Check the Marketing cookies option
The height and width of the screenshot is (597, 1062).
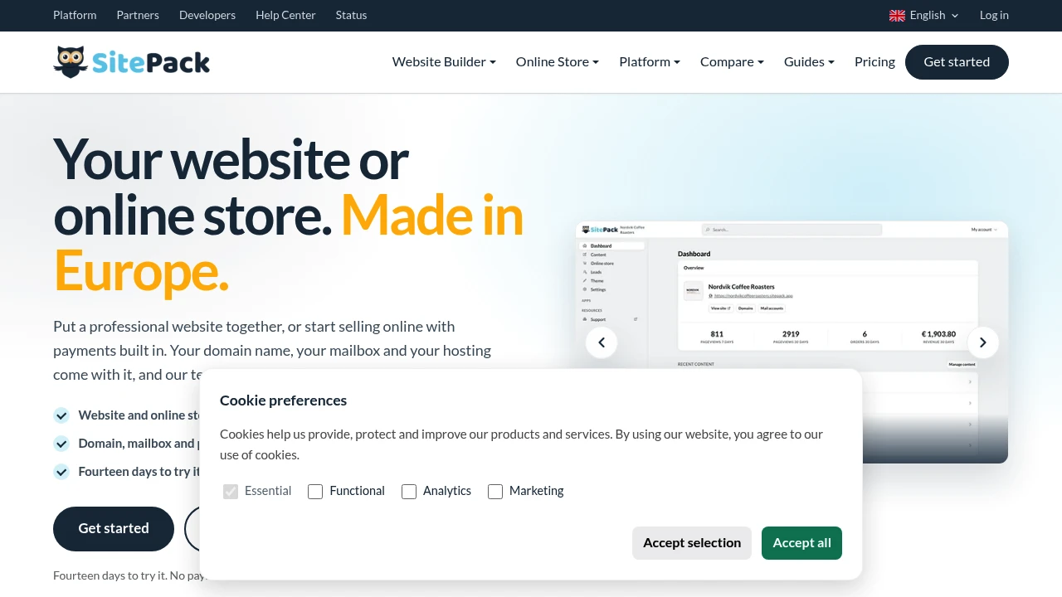click(x=495, y=492)
